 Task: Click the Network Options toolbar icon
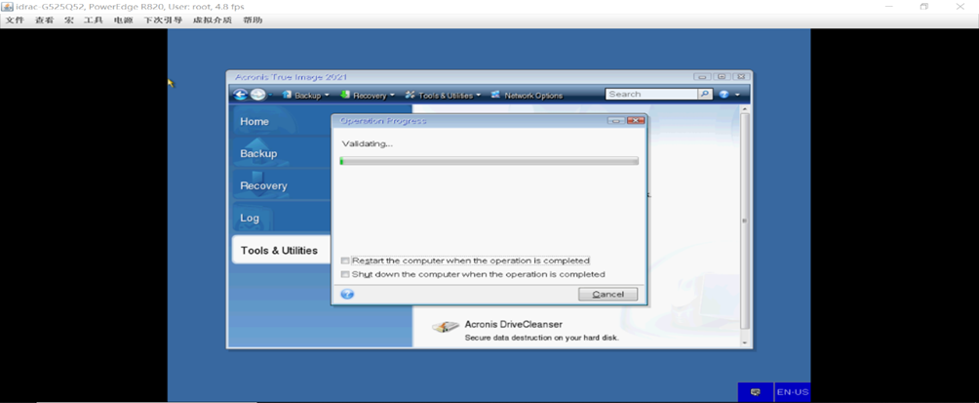495,95
